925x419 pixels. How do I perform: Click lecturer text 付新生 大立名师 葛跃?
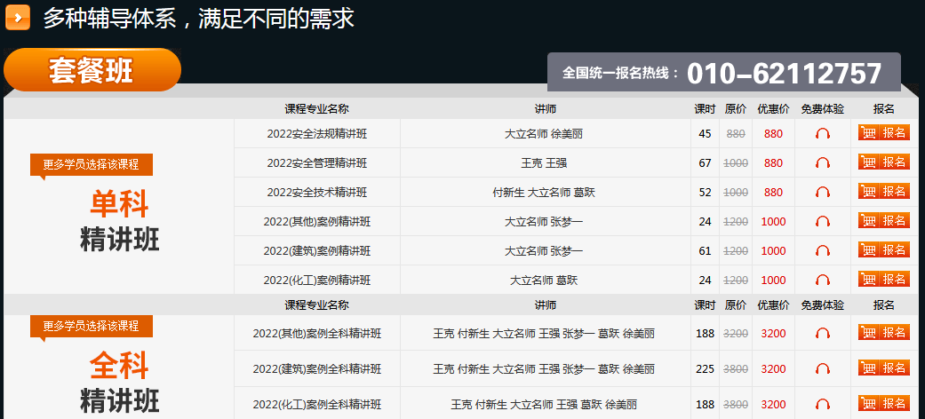[x=544, y=192]
